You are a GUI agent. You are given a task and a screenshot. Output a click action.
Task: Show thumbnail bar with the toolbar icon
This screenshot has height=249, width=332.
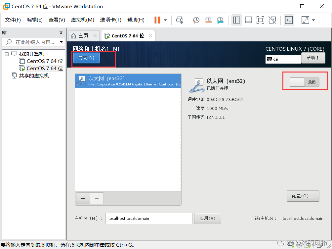click(x=248, y=20)
